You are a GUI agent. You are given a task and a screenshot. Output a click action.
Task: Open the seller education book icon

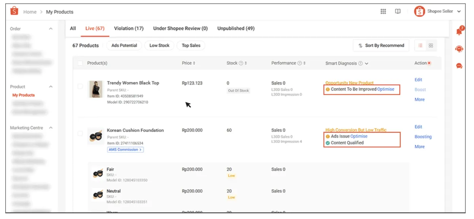pos(398,11)
